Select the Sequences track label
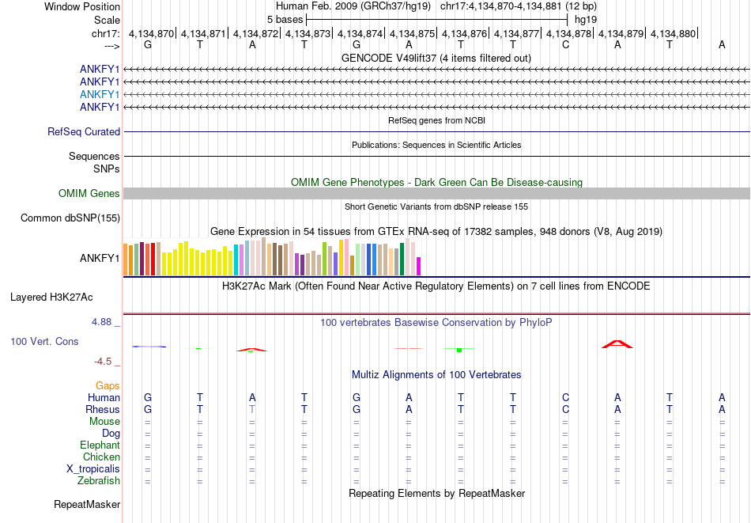The height and width of the screenshot is (523, 751). point(94,157)
